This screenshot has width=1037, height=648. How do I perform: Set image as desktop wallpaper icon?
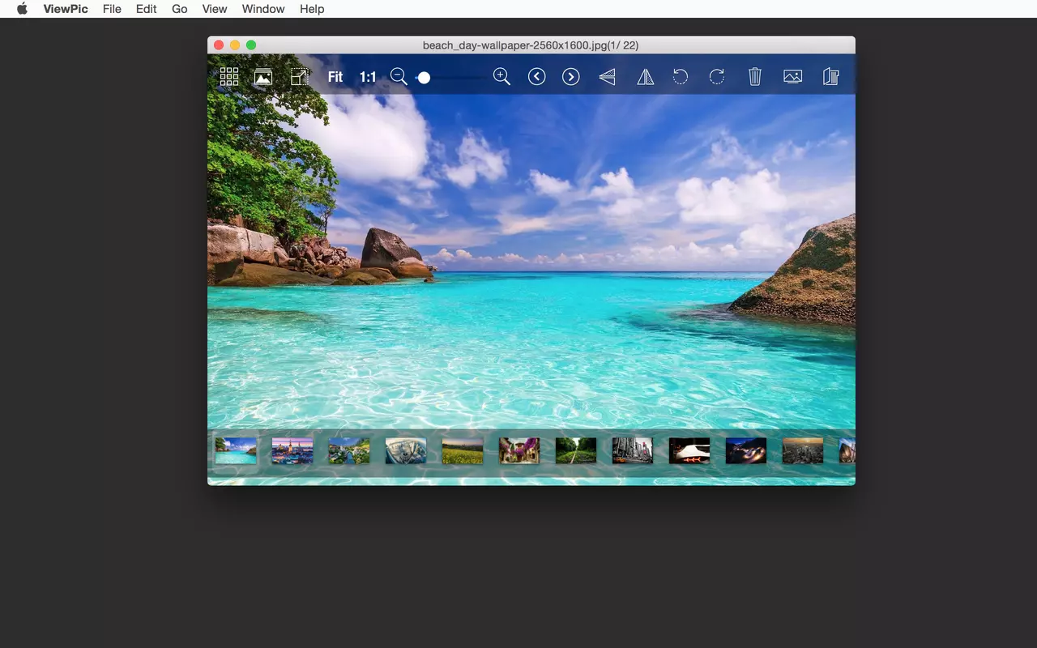click(x=793, y=77)
